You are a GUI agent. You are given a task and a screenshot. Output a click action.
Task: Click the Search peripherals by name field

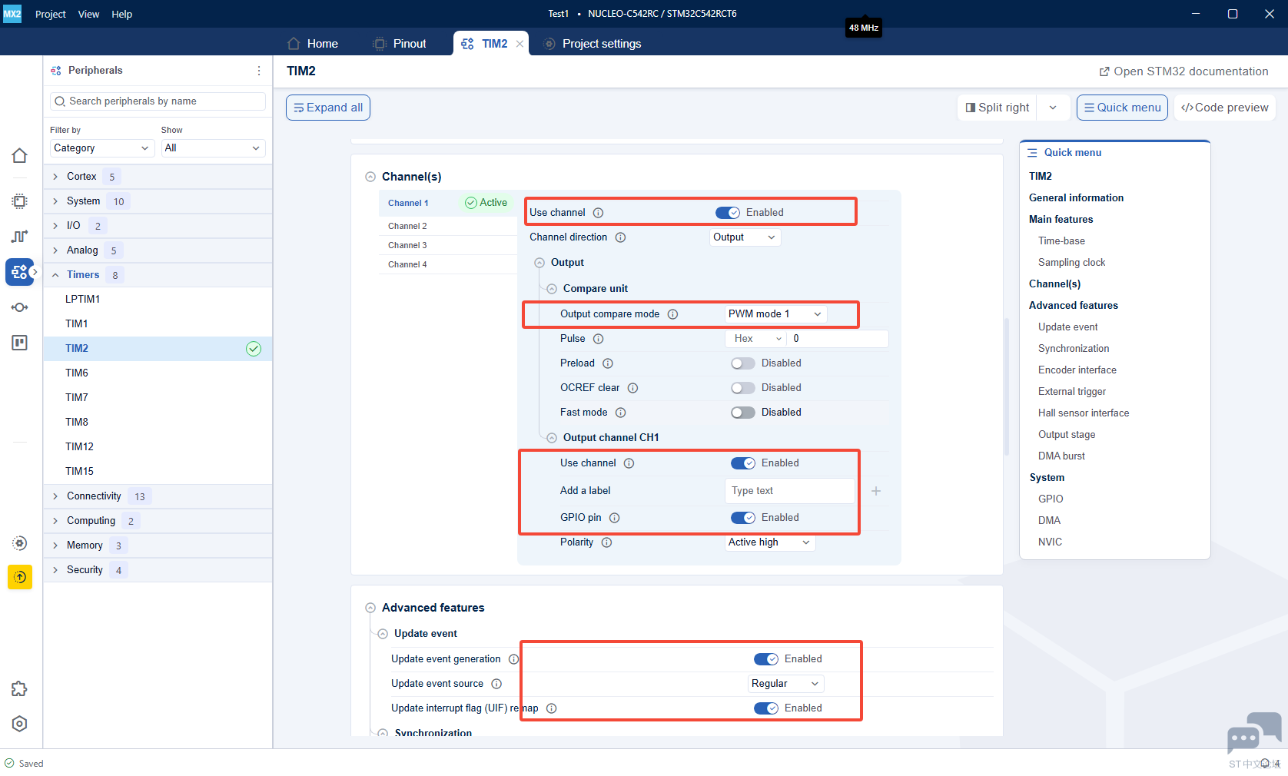[x=158, y=101]
